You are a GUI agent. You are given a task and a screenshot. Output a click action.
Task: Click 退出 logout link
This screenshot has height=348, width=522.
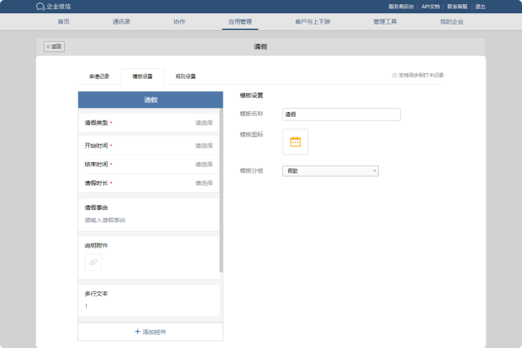tap(480, 7)
